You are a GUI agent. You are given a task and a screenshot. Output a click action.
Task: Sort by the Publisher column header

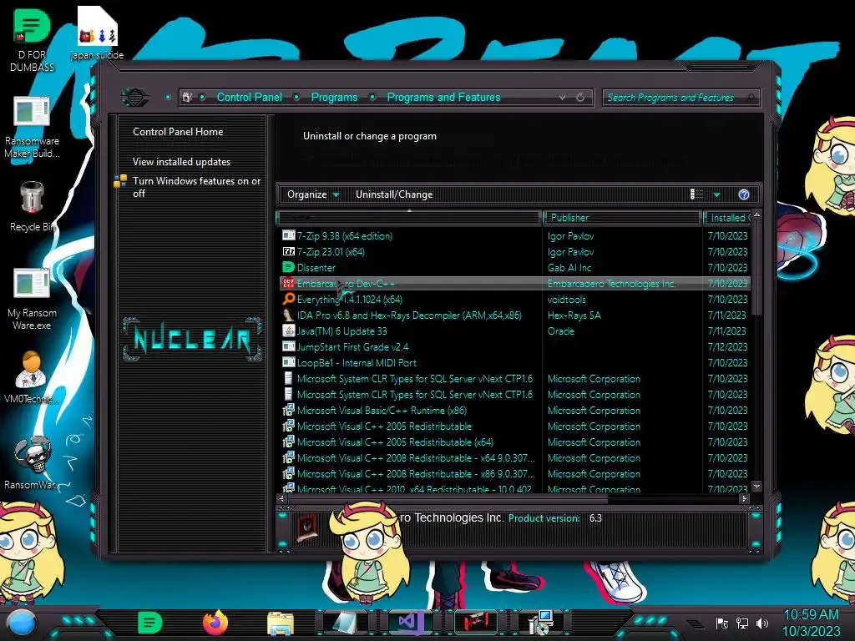pos(621,218)
